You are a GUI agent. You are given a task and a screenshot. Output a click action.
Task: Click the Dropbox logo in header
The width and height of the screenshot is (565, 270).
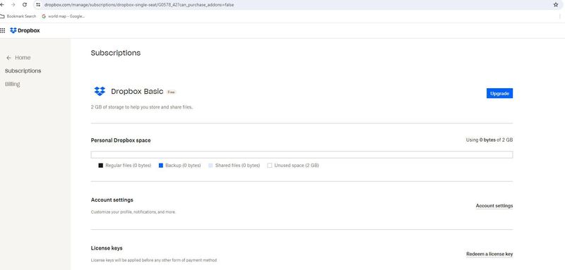[25, 30]
